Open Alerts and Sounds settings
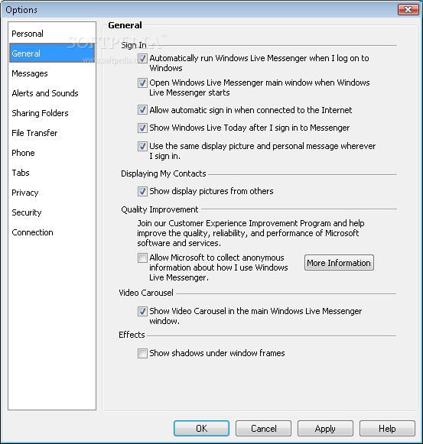This screenshot has width=423, height=444. pyautogui.click(x=51, y=93)
